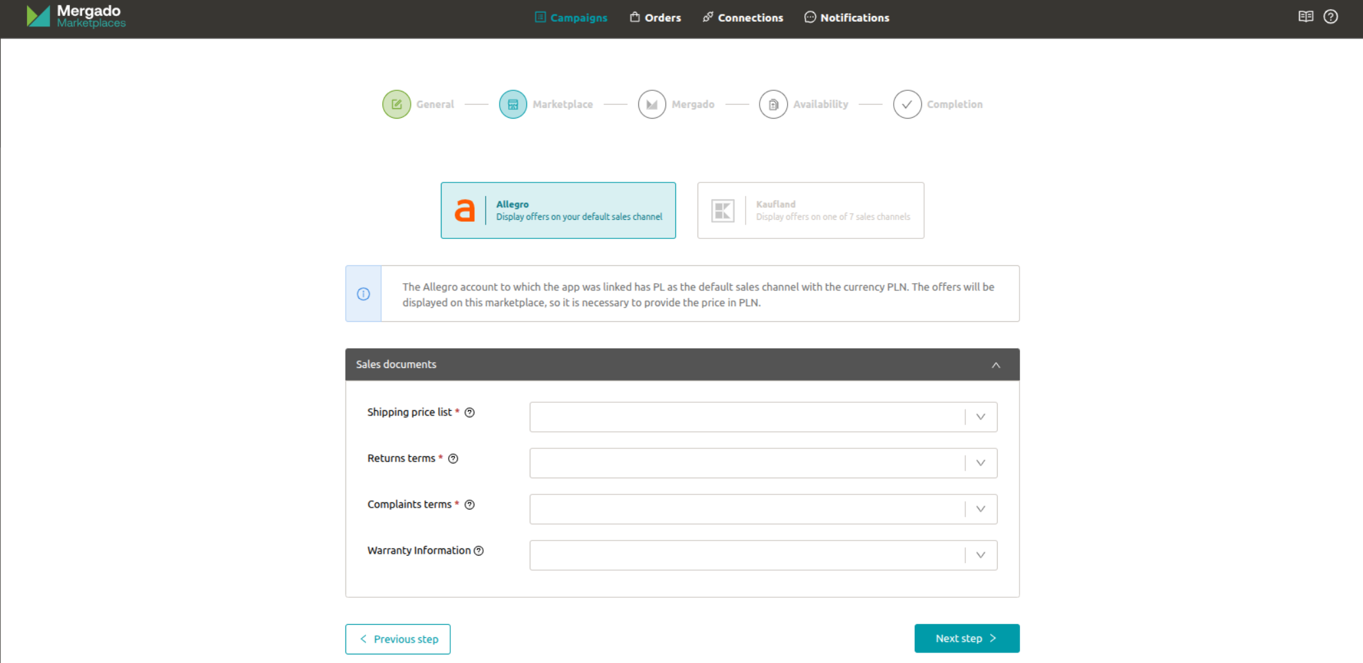The width and height of the screenshot is (1363, 663).
Task: Show help for Shipping price list
Action: coord(470,413)
